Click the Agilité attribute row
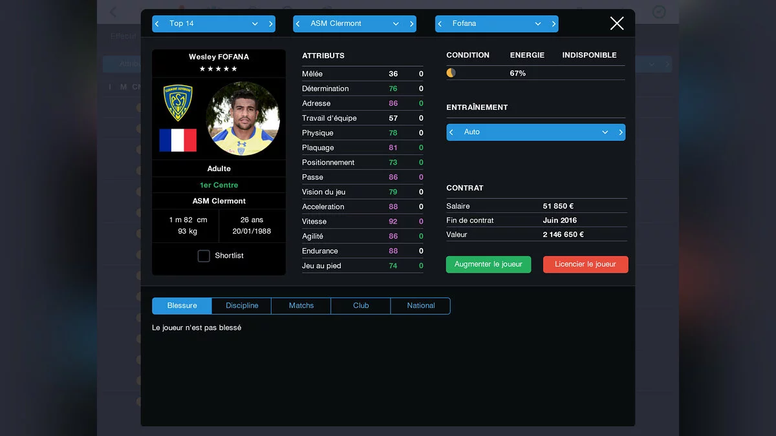 (363, 236)
